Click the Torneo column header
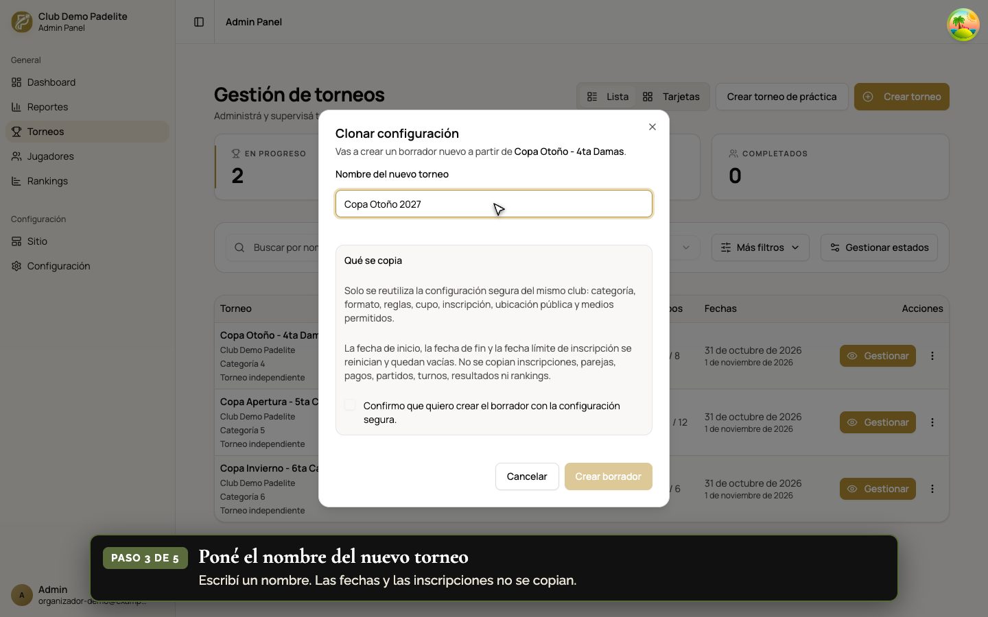The image size is (988, 617). tap(236, 308)
